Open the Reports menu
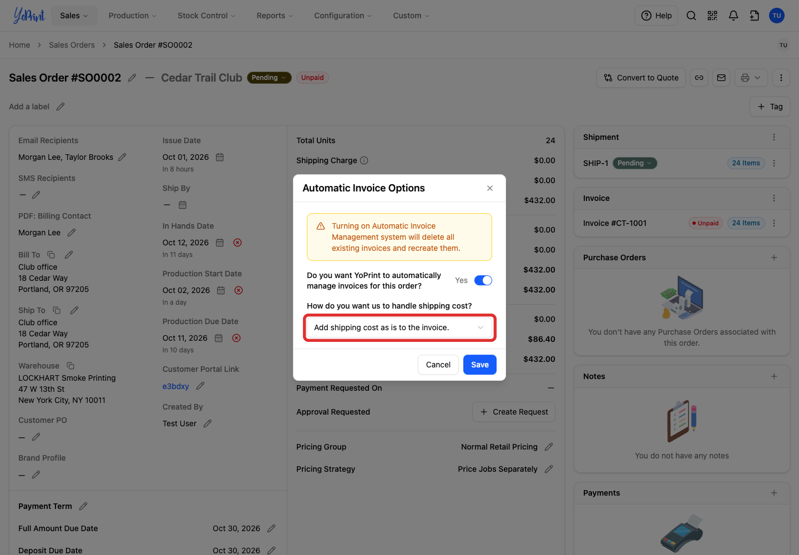The image size is (799, 555). [x=275, y=16]
